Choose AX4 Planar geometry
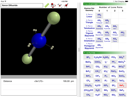Screen dimensions: 129x97 point(115,40)
